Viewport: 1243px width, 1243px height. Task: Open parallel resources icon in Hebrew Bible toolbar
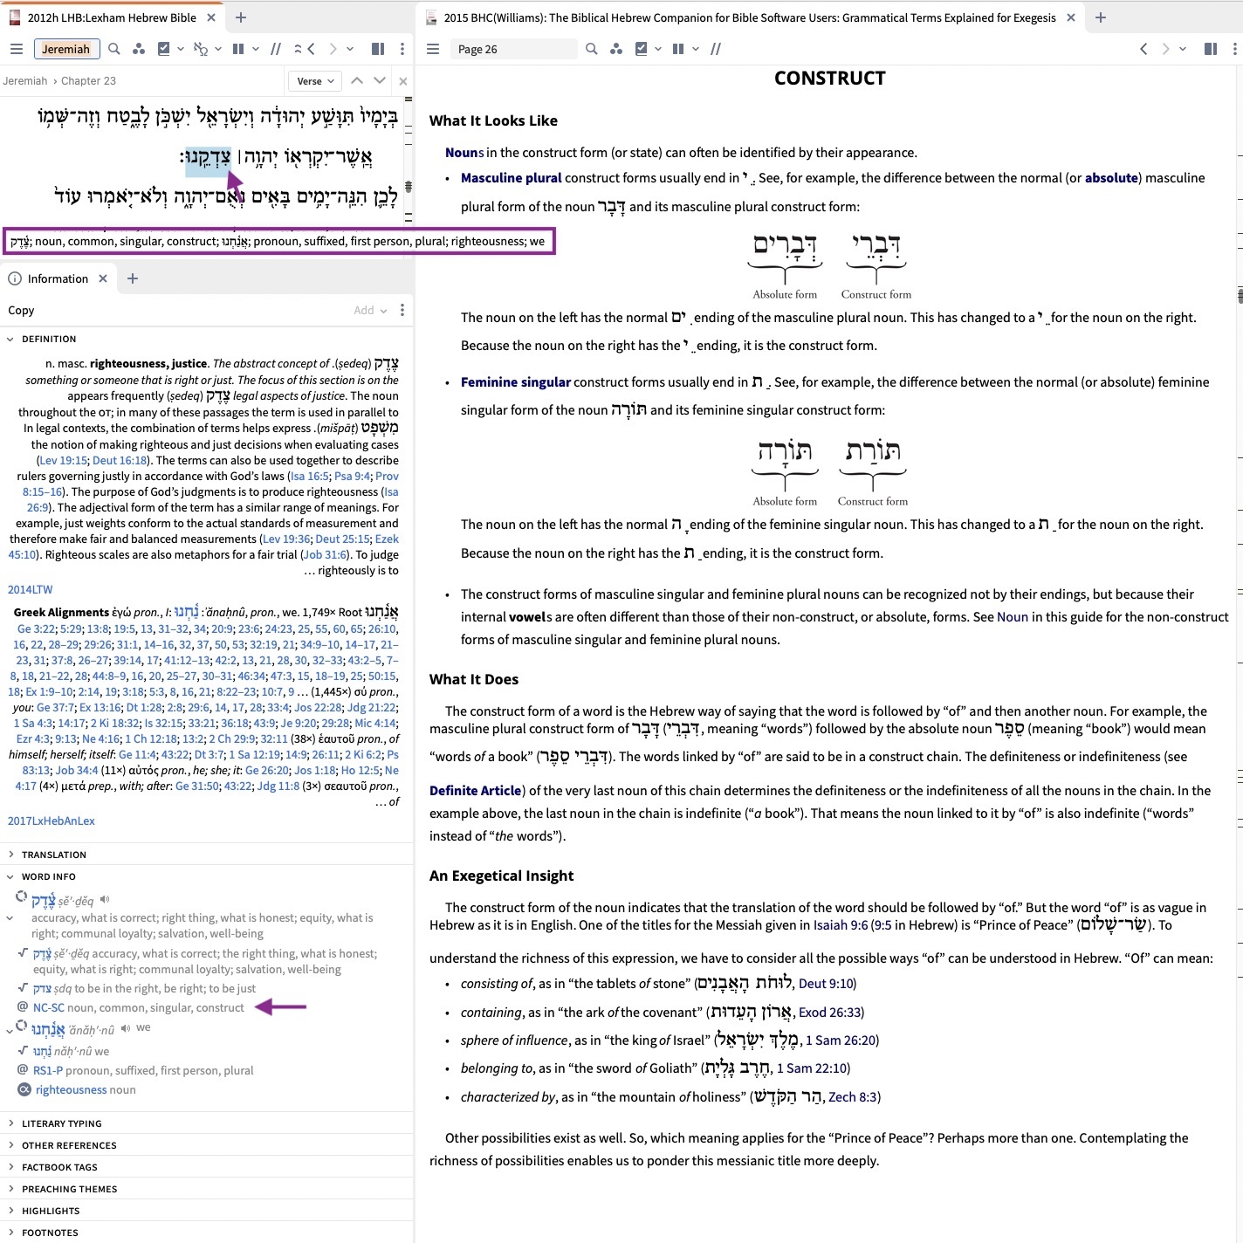(x=139, y=49)
